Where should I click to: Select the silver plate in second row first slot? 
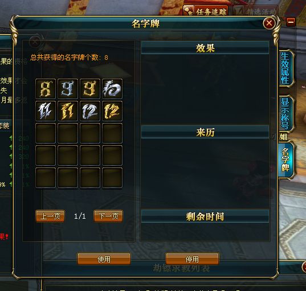46,111
